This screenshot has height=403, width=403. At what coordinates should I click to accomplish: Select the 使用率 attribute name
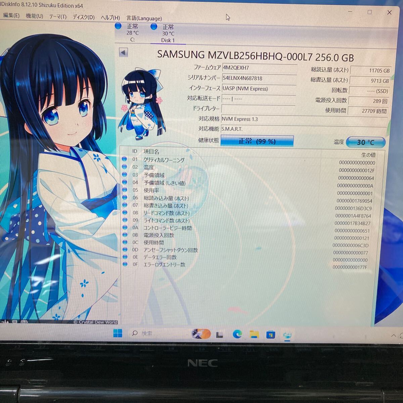(x=151, y=190)
